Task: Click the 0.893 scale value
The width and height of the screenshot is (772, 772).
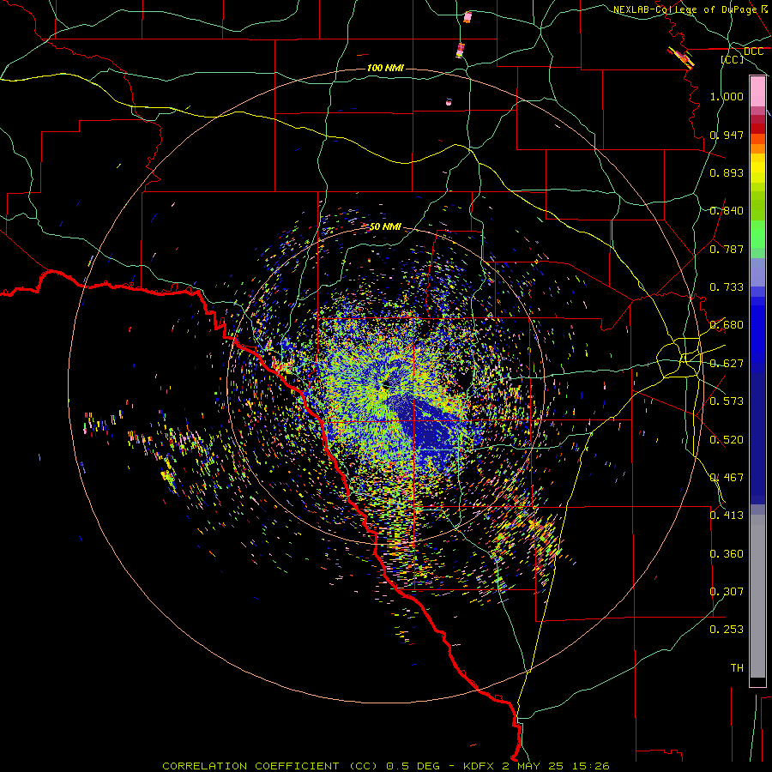Action: tap(727, 172)
